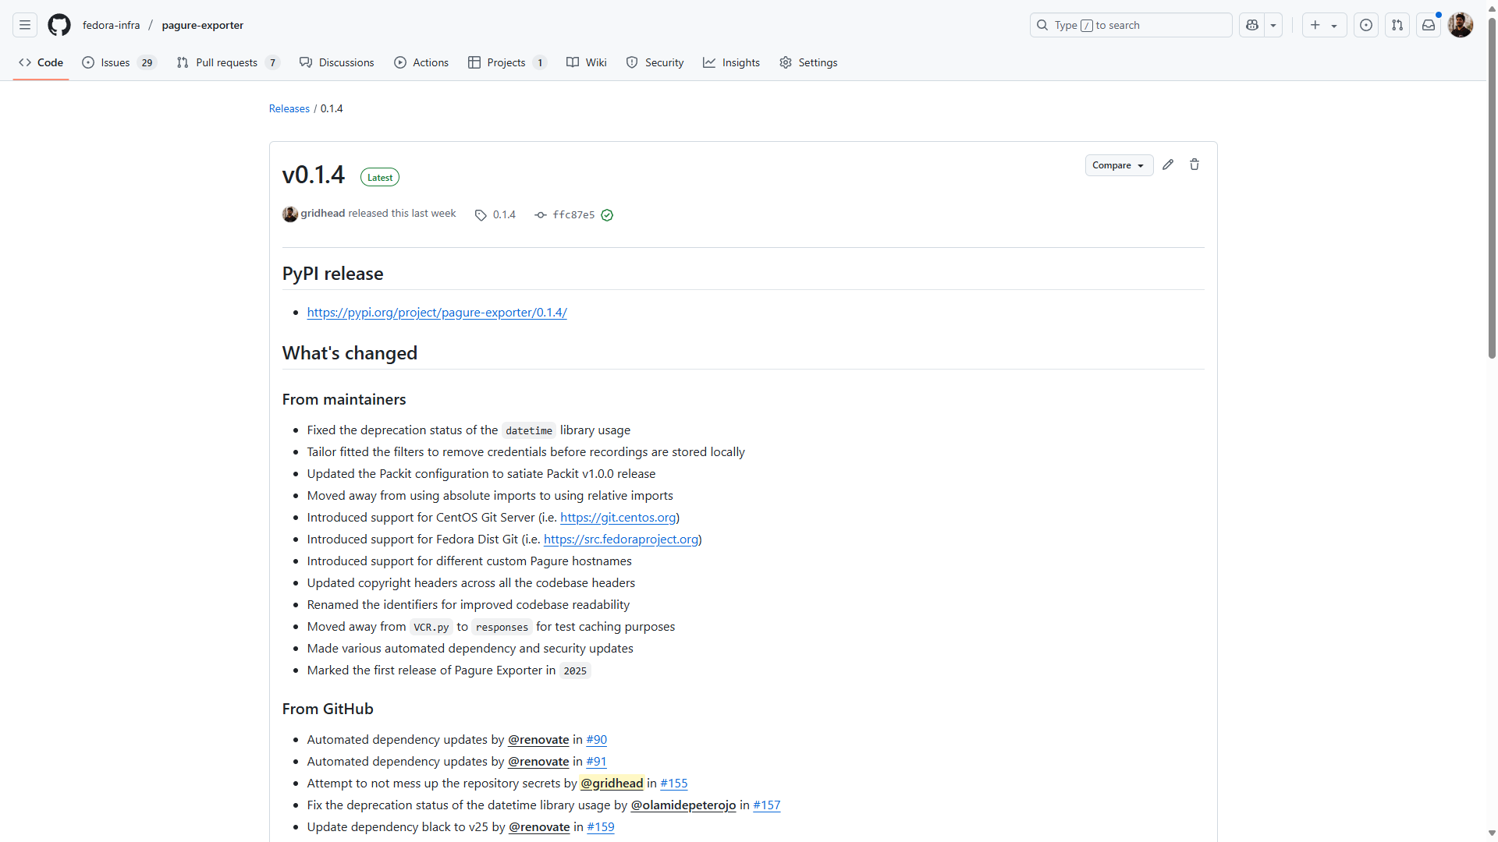The width and height of the screenshot is (1498, 842).
Task: Open pull request #155
Action: (674, 783)
